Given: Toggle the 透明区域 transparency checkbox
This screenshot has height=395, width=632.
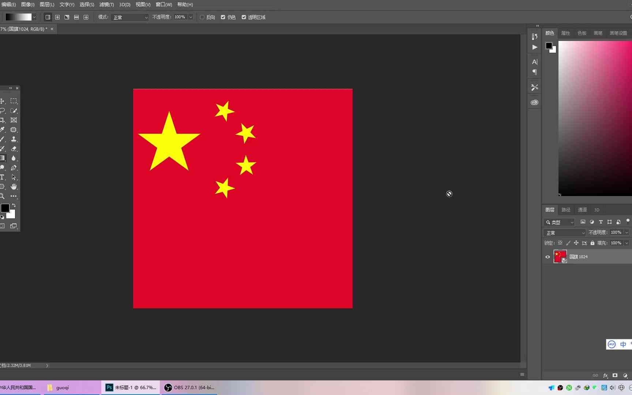Looking at the screenshot, I should tap(244, 17).
